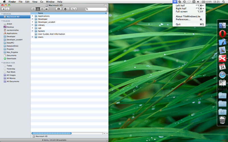Choose Full screen menu item
Viewport: 228px width, 142px height.
point(189,12)
